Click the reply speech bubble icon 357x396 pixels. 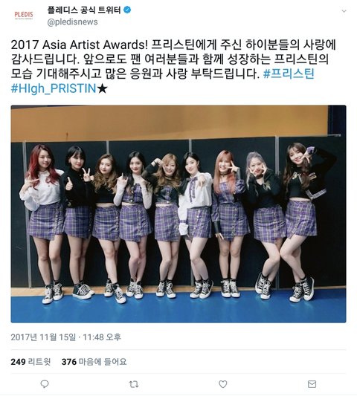click(x=45, y=384)
